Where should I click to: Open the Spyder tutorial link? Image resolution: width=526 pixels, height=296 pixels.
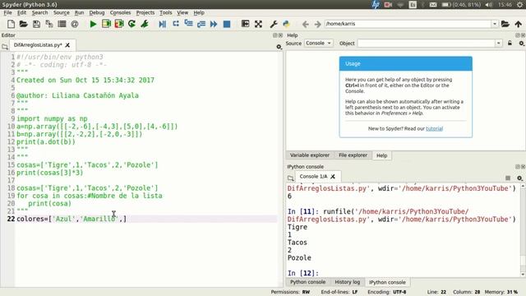pos(434,128)
